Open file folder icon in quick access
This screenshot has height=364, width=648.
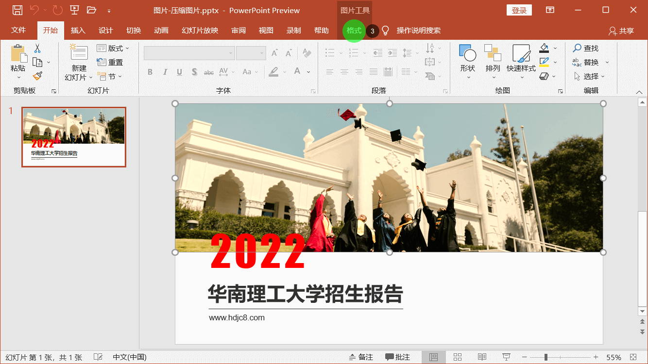tap(91, 10)
